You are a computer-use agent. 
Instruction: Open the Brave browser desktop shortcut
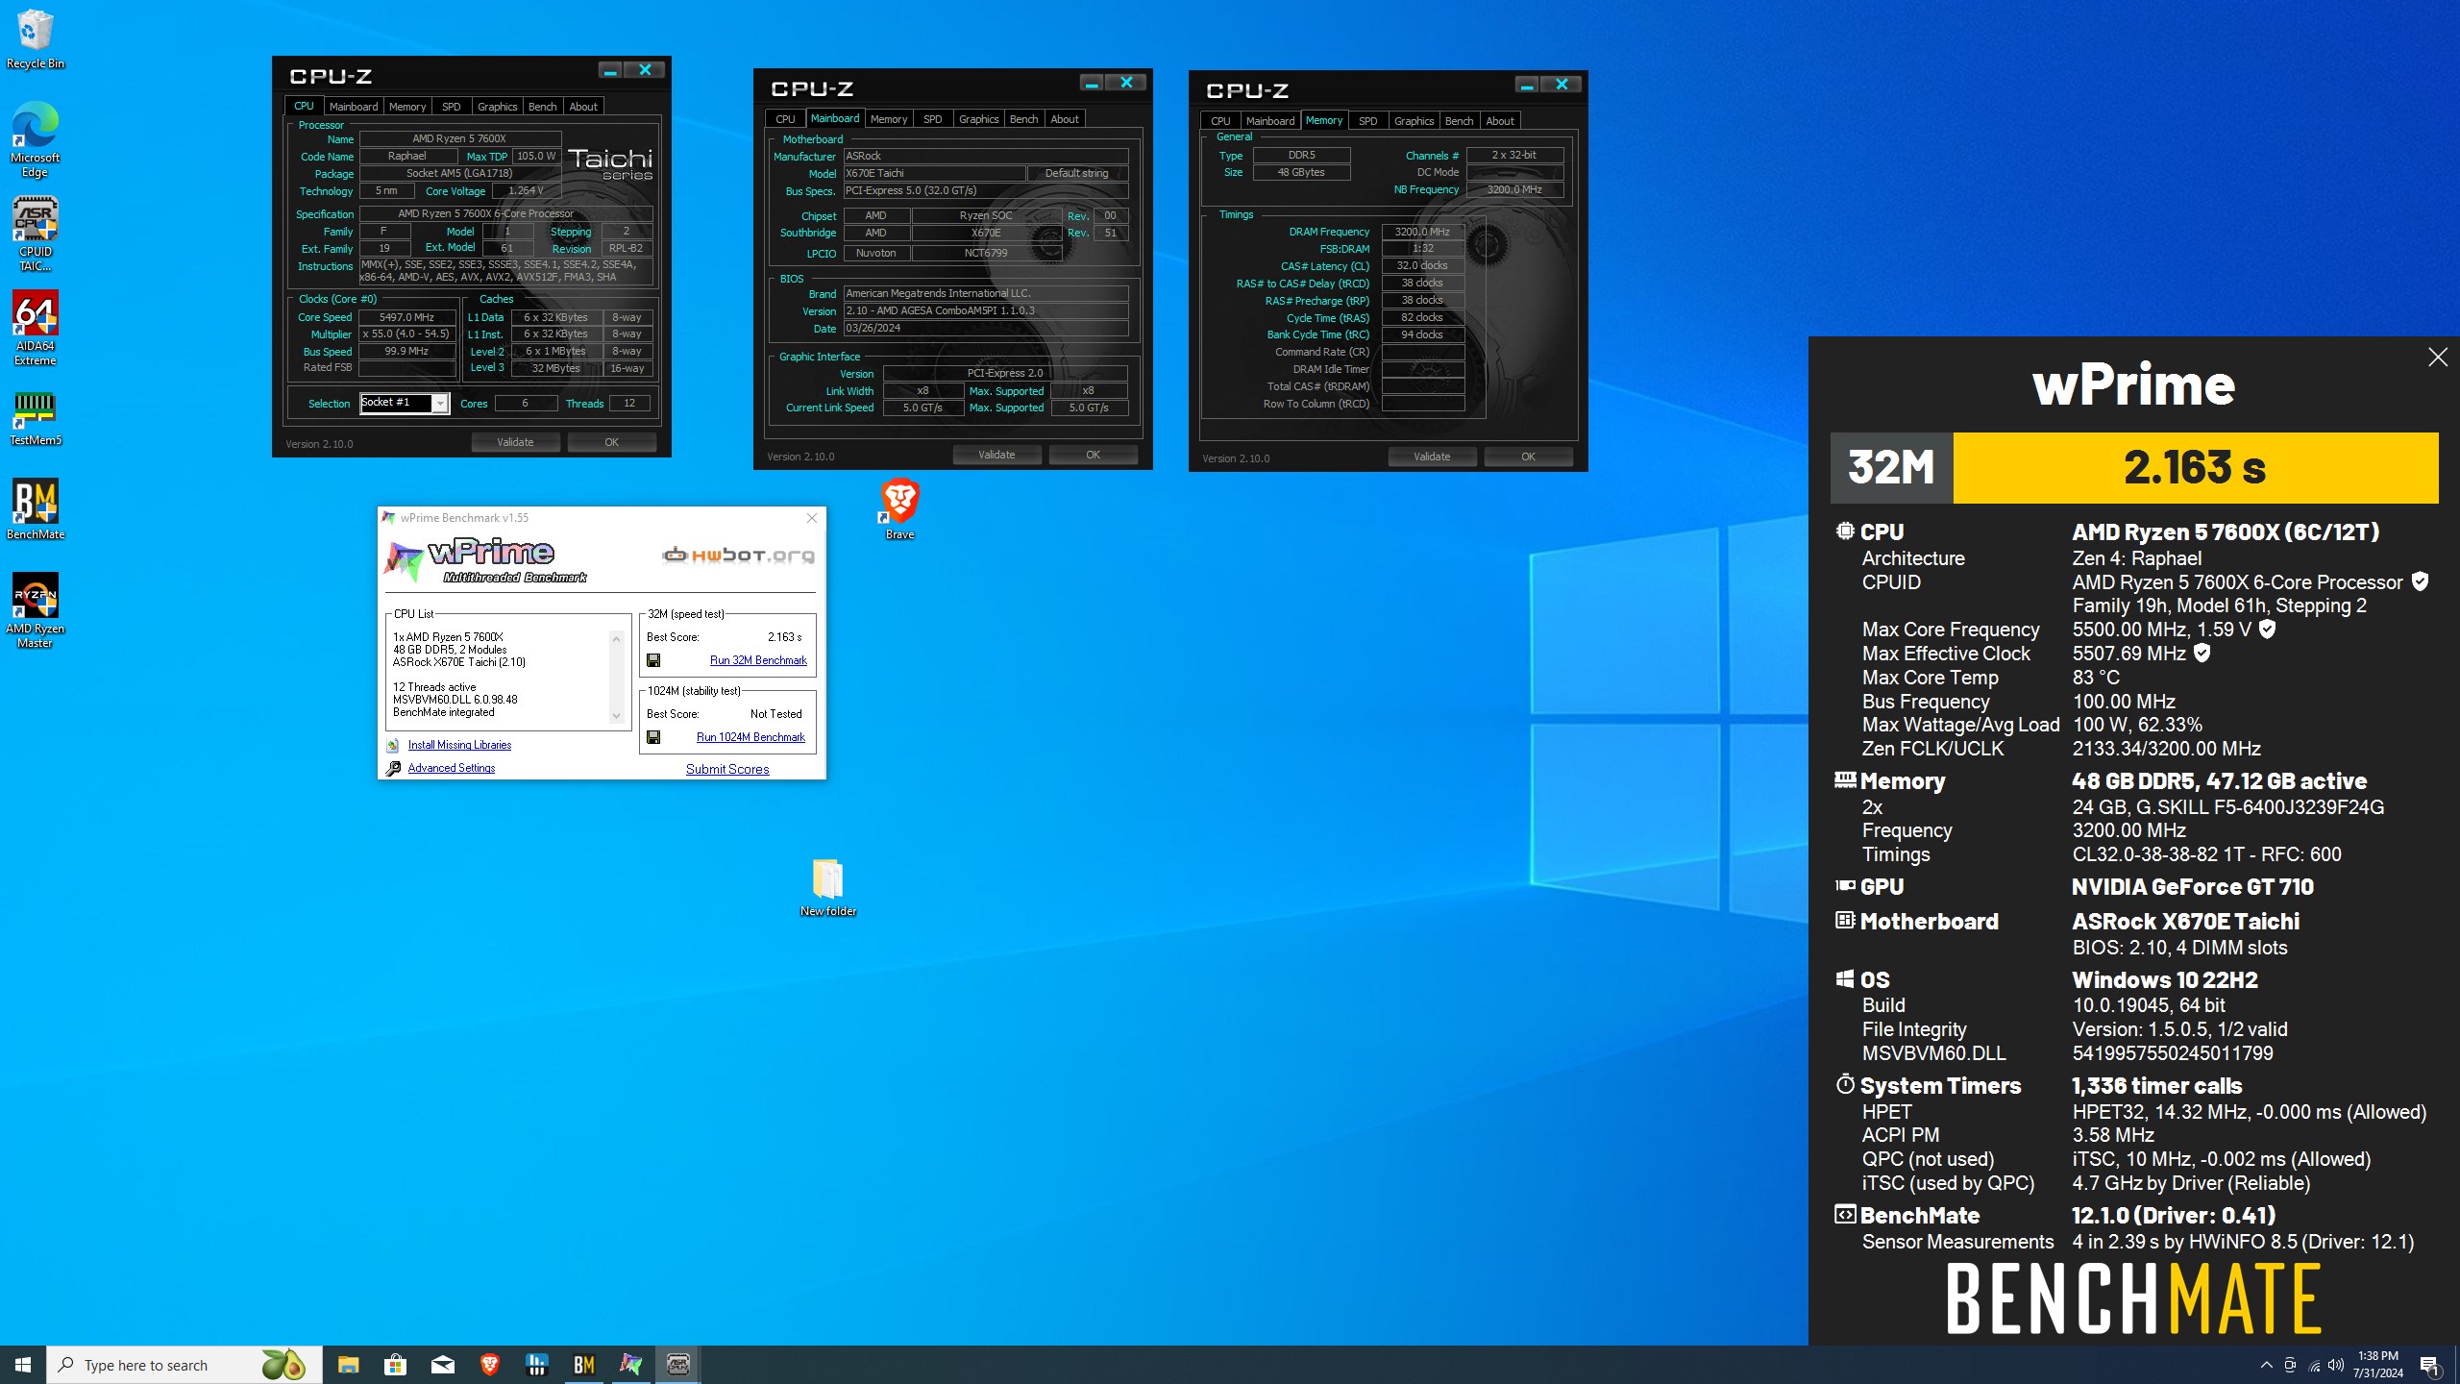[900, 509]
